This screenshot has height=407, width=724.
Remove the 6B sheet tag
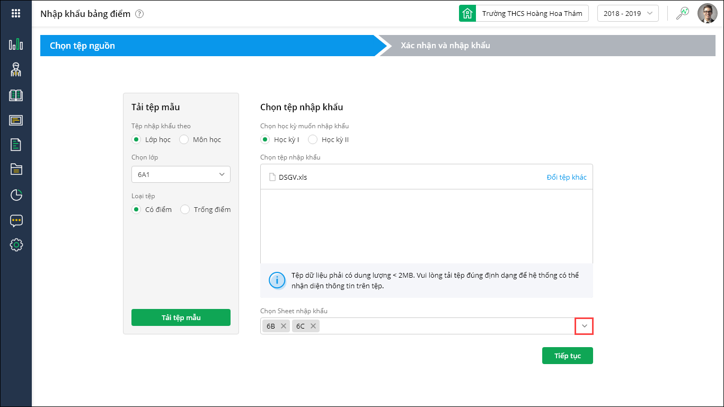click(x=284, y=326)
